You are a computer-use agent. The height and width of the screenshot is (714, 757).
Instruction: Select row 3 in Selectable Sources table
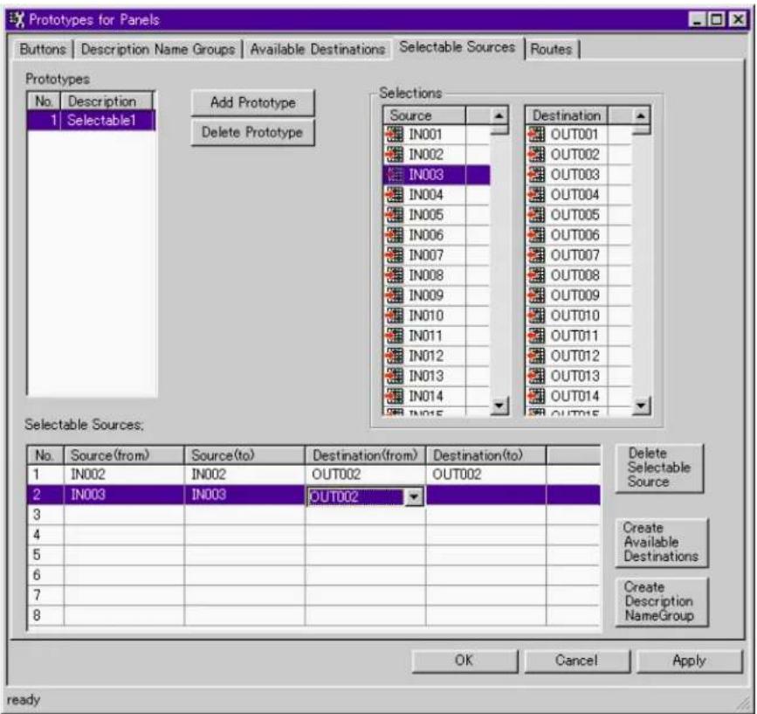click(x=313, y=515)
